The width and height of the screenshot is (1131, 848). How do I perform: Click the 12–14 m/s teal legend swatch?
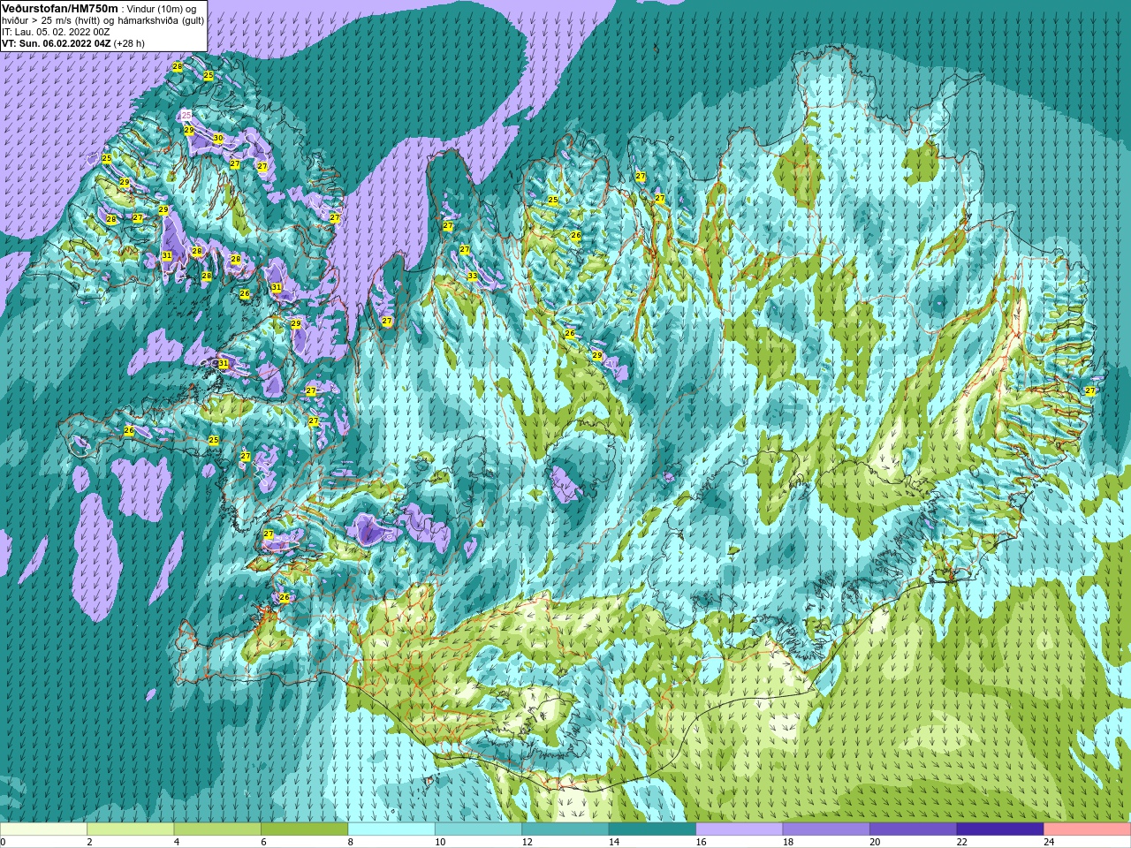coord(565,829)
